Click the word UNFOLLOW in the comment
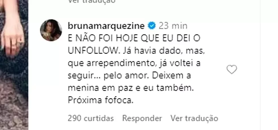 pos(91,51)
